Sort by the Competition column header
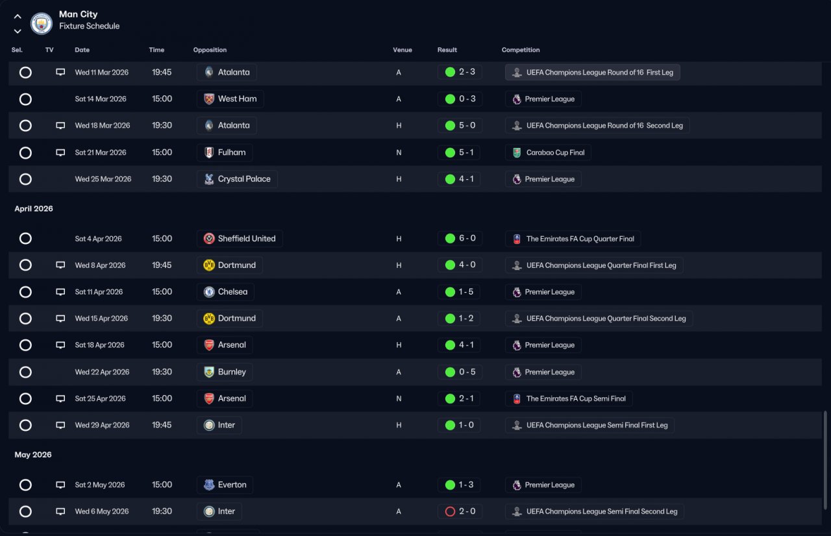Viewport: 831px width, 536px height. pyautogui.click(x=521, y=50)
